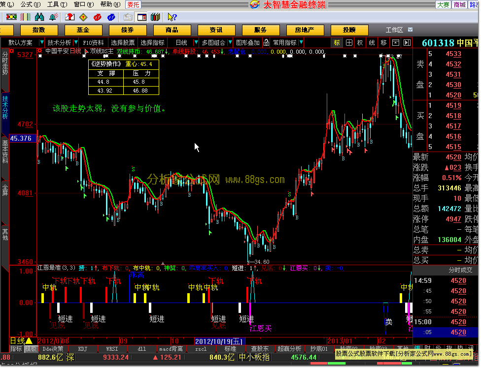Select the 服务 yellow tab
Viewport: 481px width, 368px height.
260,30
